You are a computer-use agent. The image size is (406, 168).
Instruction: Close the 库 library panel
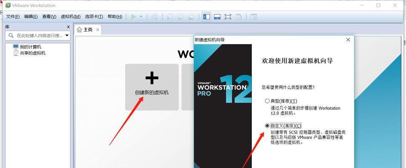point(68,27)
